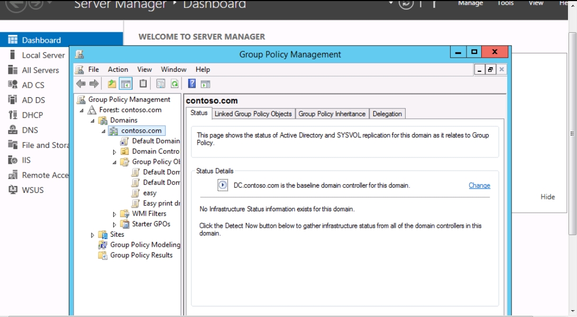This screenshot has height=317, width=577.
Task: Open the File menu
Action: pyautogui.click(x=94, y=70)
